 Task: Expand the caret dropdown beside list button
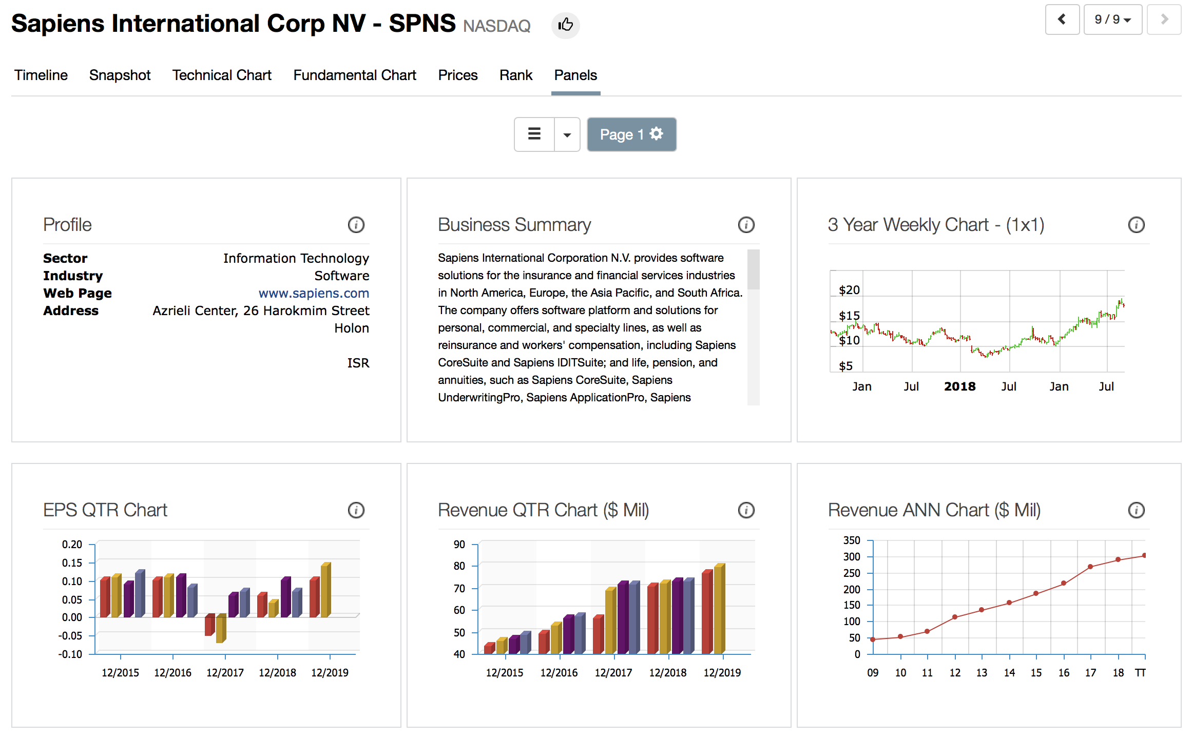tap(567, 135)
